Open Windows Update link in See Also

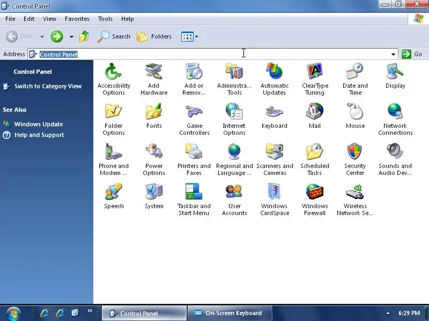click(39, 124)
